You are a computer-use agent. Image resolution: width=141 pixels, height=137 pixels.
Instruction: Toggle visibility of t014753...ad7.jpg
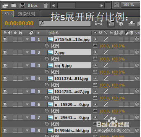[5, 91]
